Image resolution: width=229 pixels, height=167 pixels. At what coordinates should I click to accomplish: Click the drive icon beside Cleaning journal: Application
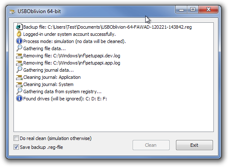tap(19, 77)
